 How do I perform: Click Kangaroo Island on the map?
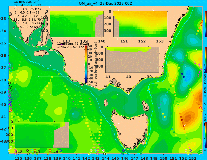click(x=41, y=54)
